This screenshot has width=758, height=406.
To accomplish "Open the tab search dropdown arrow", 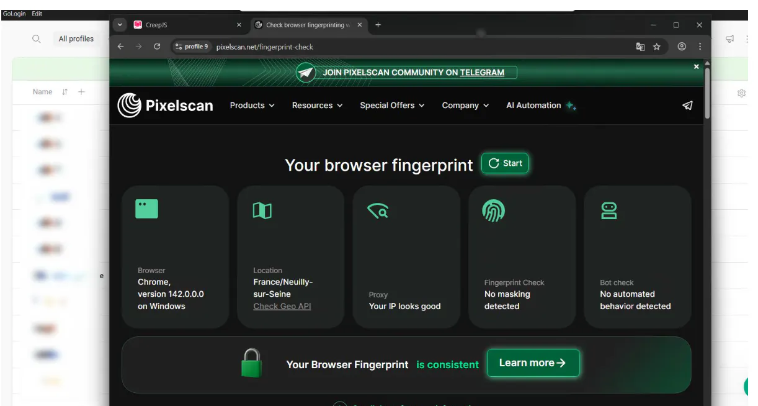I will 120,25.
